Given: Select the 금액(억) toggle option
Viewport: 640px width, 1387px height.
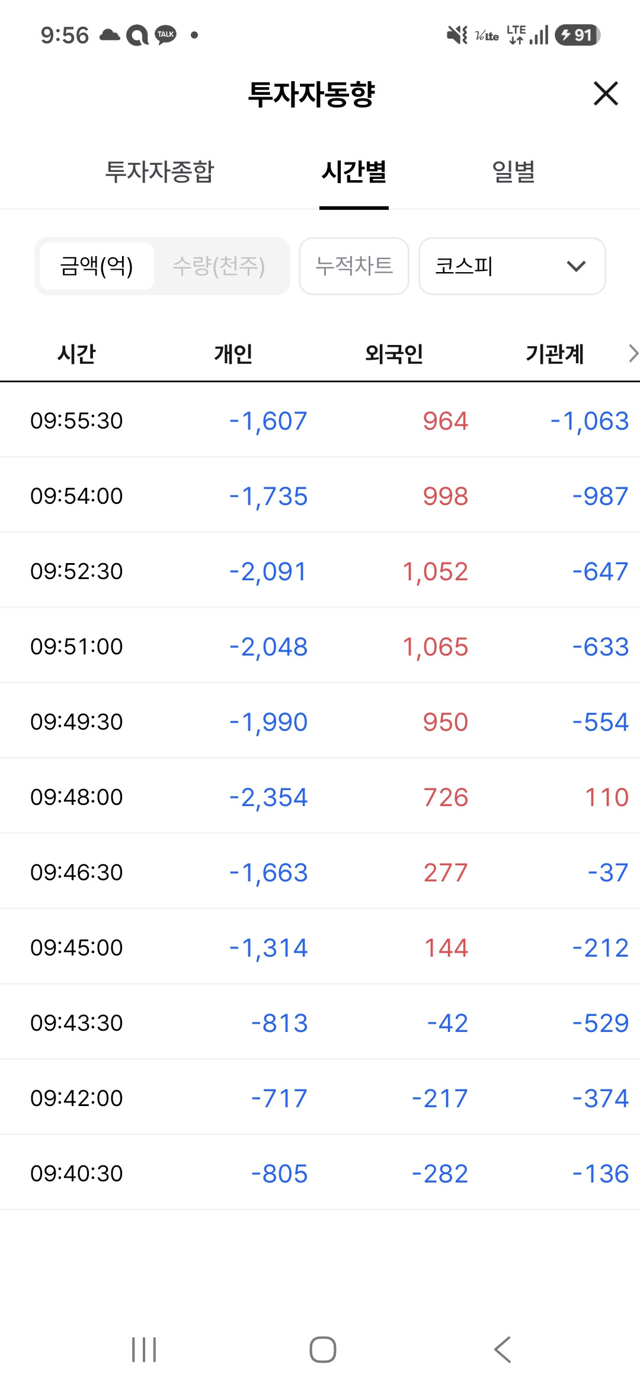Looking at the screenshot, I should (97, 266).
